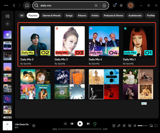Image resolution: width=160 pixels, height=133 pixels.
Task: Go forward with the right arrow
Action: [x=20, y=6]
